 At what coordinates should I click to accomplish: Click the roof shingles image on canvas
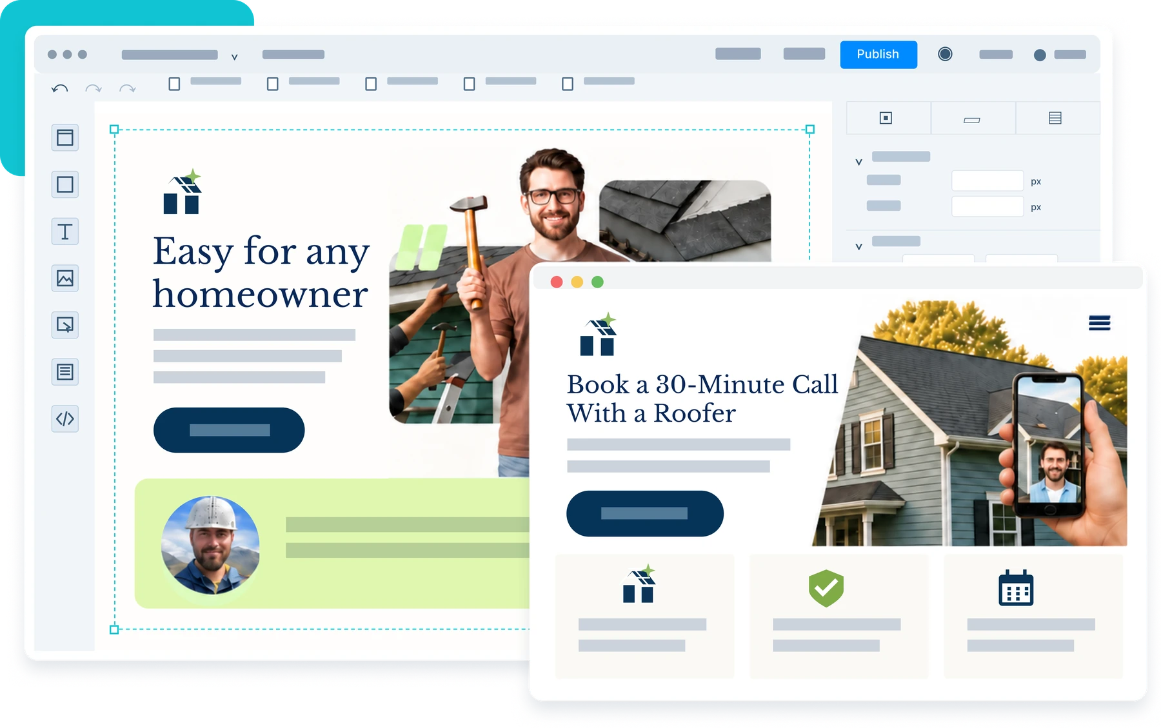click(685, 221)
